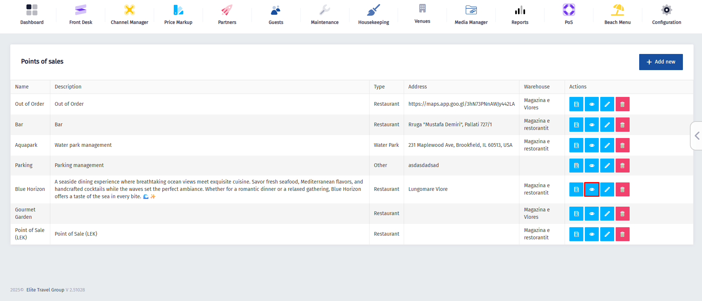
Task: Delete the Out of Order point of sale
Action: click(x=622, y=104)
